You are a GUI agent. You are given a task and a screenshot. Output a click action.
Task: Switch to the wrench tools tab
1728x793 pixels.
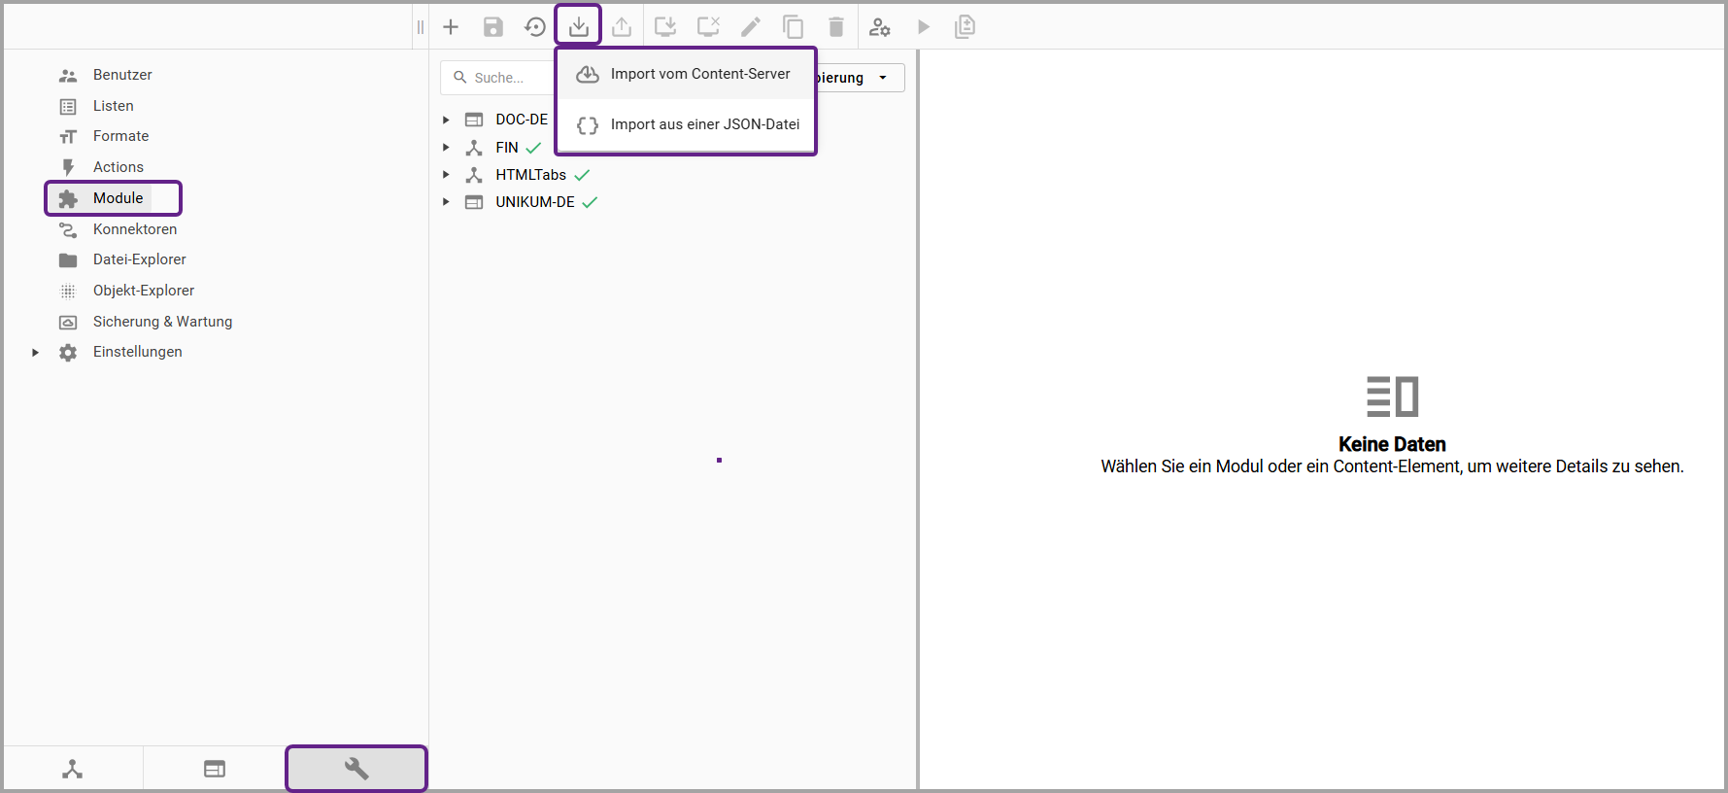click(356, 769)
